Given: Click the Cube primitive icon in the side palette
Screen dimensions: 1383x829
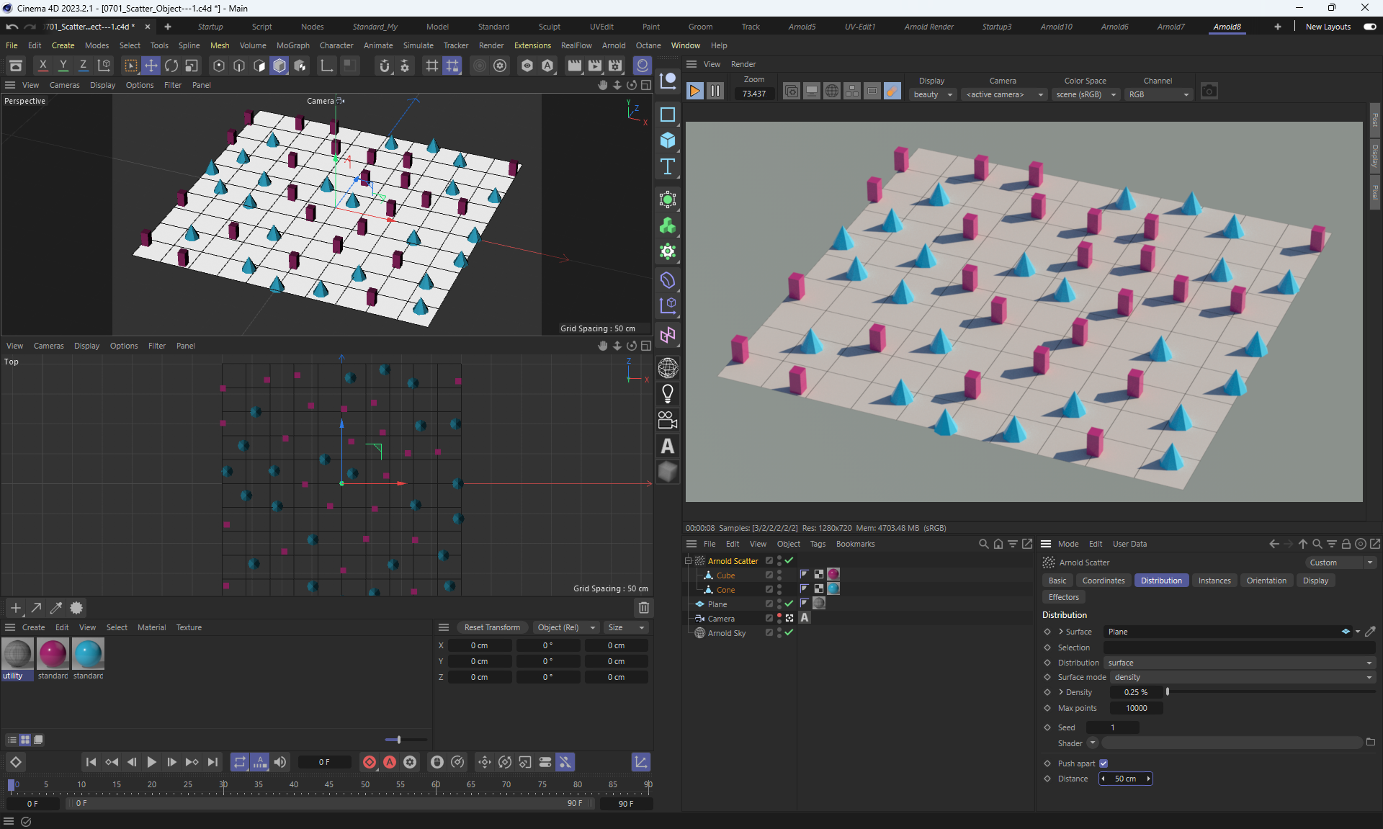Looking at the screenshot, I should click(x=668, y=140).
